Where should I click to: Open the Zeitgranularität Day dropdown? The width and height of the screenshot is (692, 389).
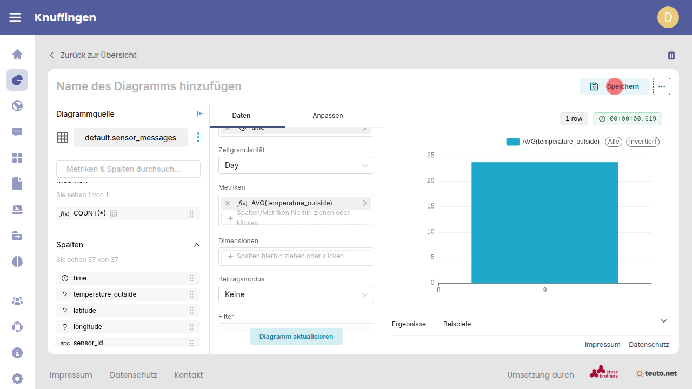click(x=296, y=165)
